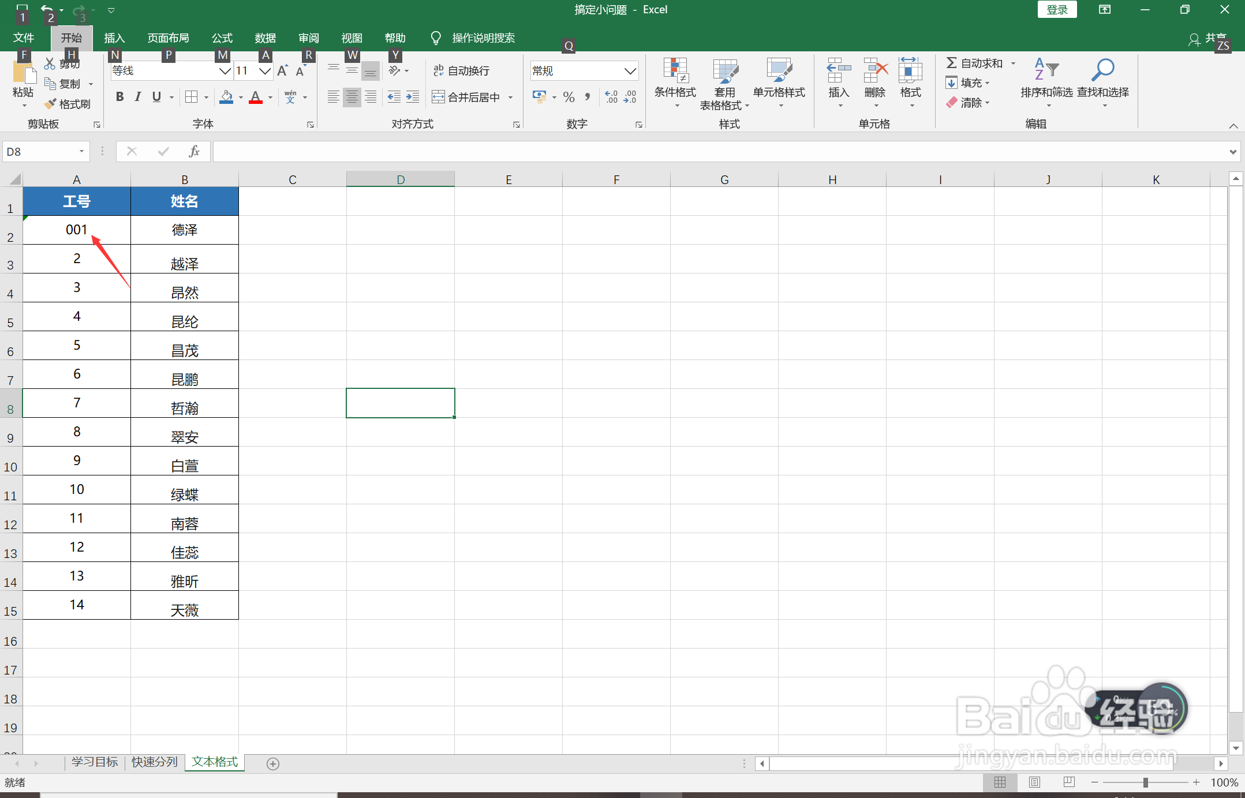Viewport: 1245px width, 798px height.
Task: Decrease indent
Action: click(x=394, y=97)
